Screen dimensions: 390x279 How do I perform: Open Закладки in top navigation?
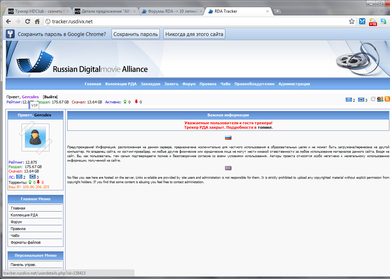pyautogui.click(x=151, y=84)
